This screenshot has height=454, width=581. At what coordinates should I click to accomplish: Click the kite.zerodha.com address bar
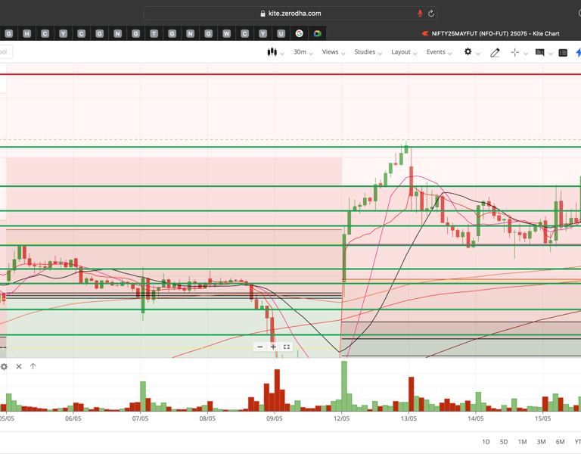(x=290, y=14)
